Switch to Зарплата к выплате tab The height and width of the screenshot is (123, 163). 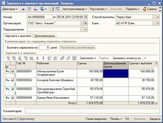click(x=18, y=36)
